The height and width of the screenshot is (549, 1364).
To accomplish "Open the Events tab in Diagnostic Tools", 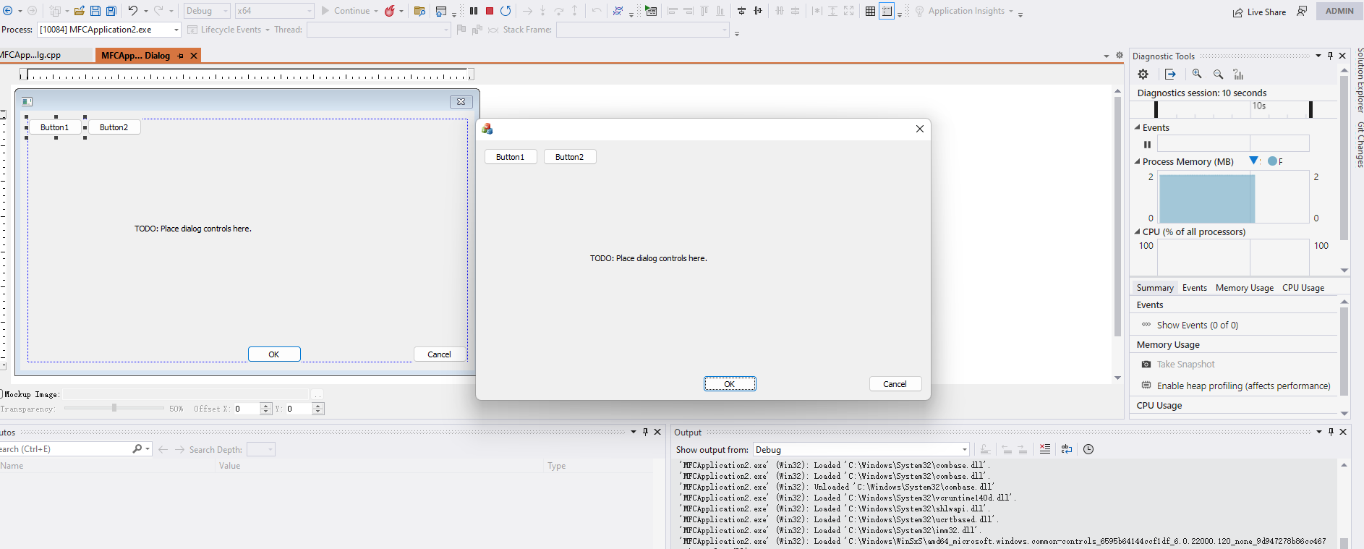I will tap(1195, 288).
